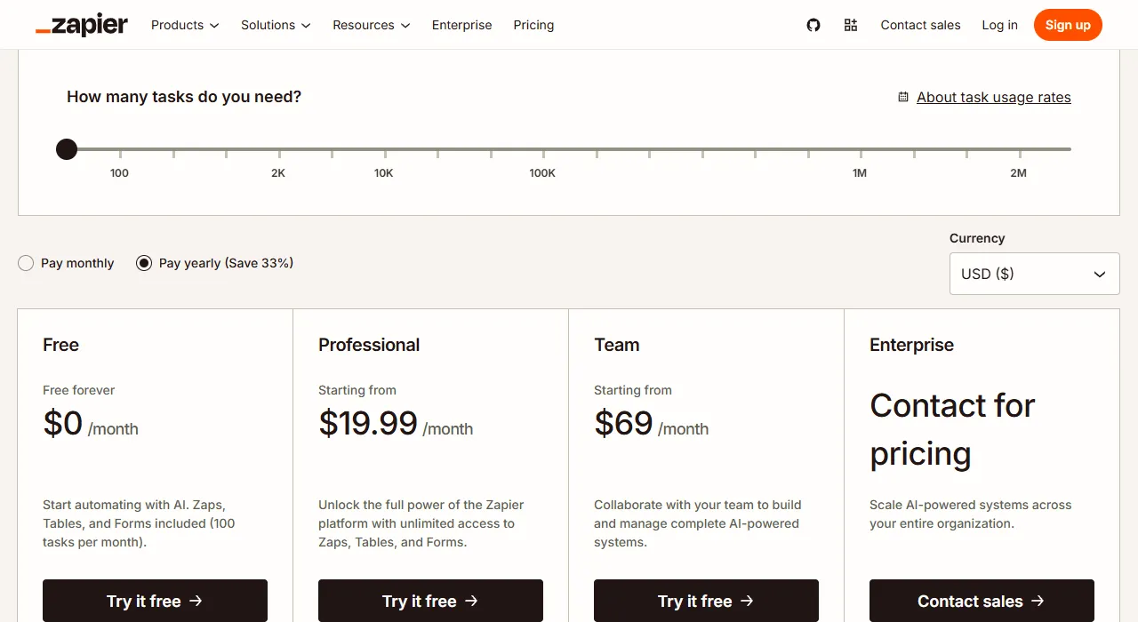Expand the Solutions menu
This screenshot has width=1138, height=622.
pos(276,25)
